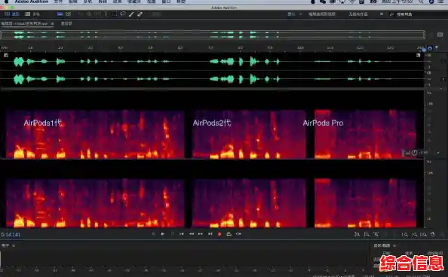Image resolution: width=448 pixels, height=277 pixels.
Task: Click the Zoom In Amplitude icon
Action: coord(357,234)
